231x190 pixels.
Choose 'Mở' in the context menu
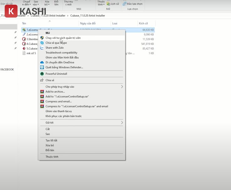click(48, 33)
